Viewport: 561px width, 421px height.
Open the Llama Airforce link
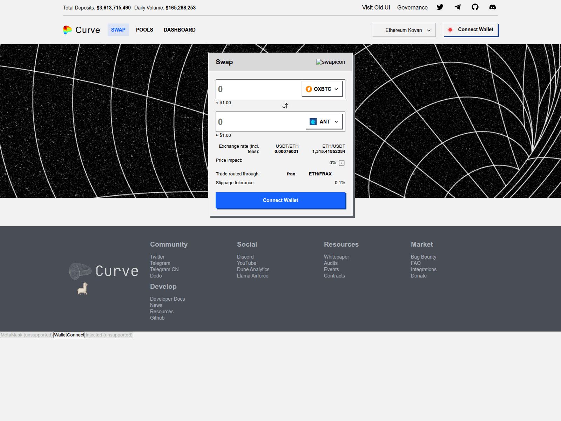(252, 276)
